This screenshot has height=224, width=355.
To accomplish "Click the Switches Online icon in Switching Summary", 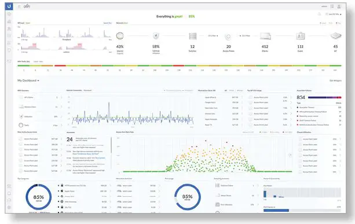I will coord(217,185).
